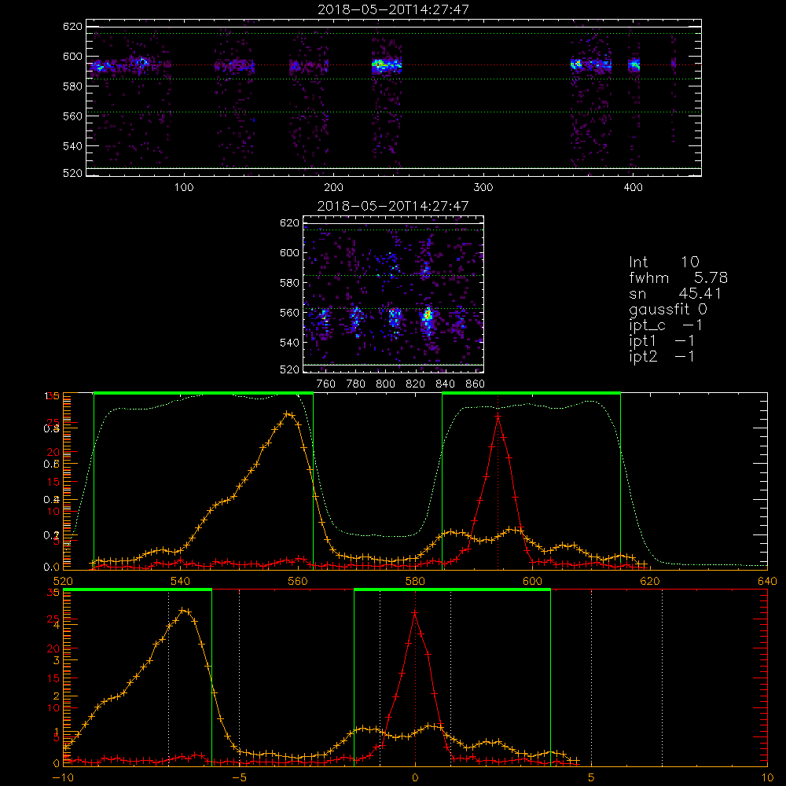Select the "ipt2 -1" readout line
Viewport: 786px width, 786px height.
[662, 356]
